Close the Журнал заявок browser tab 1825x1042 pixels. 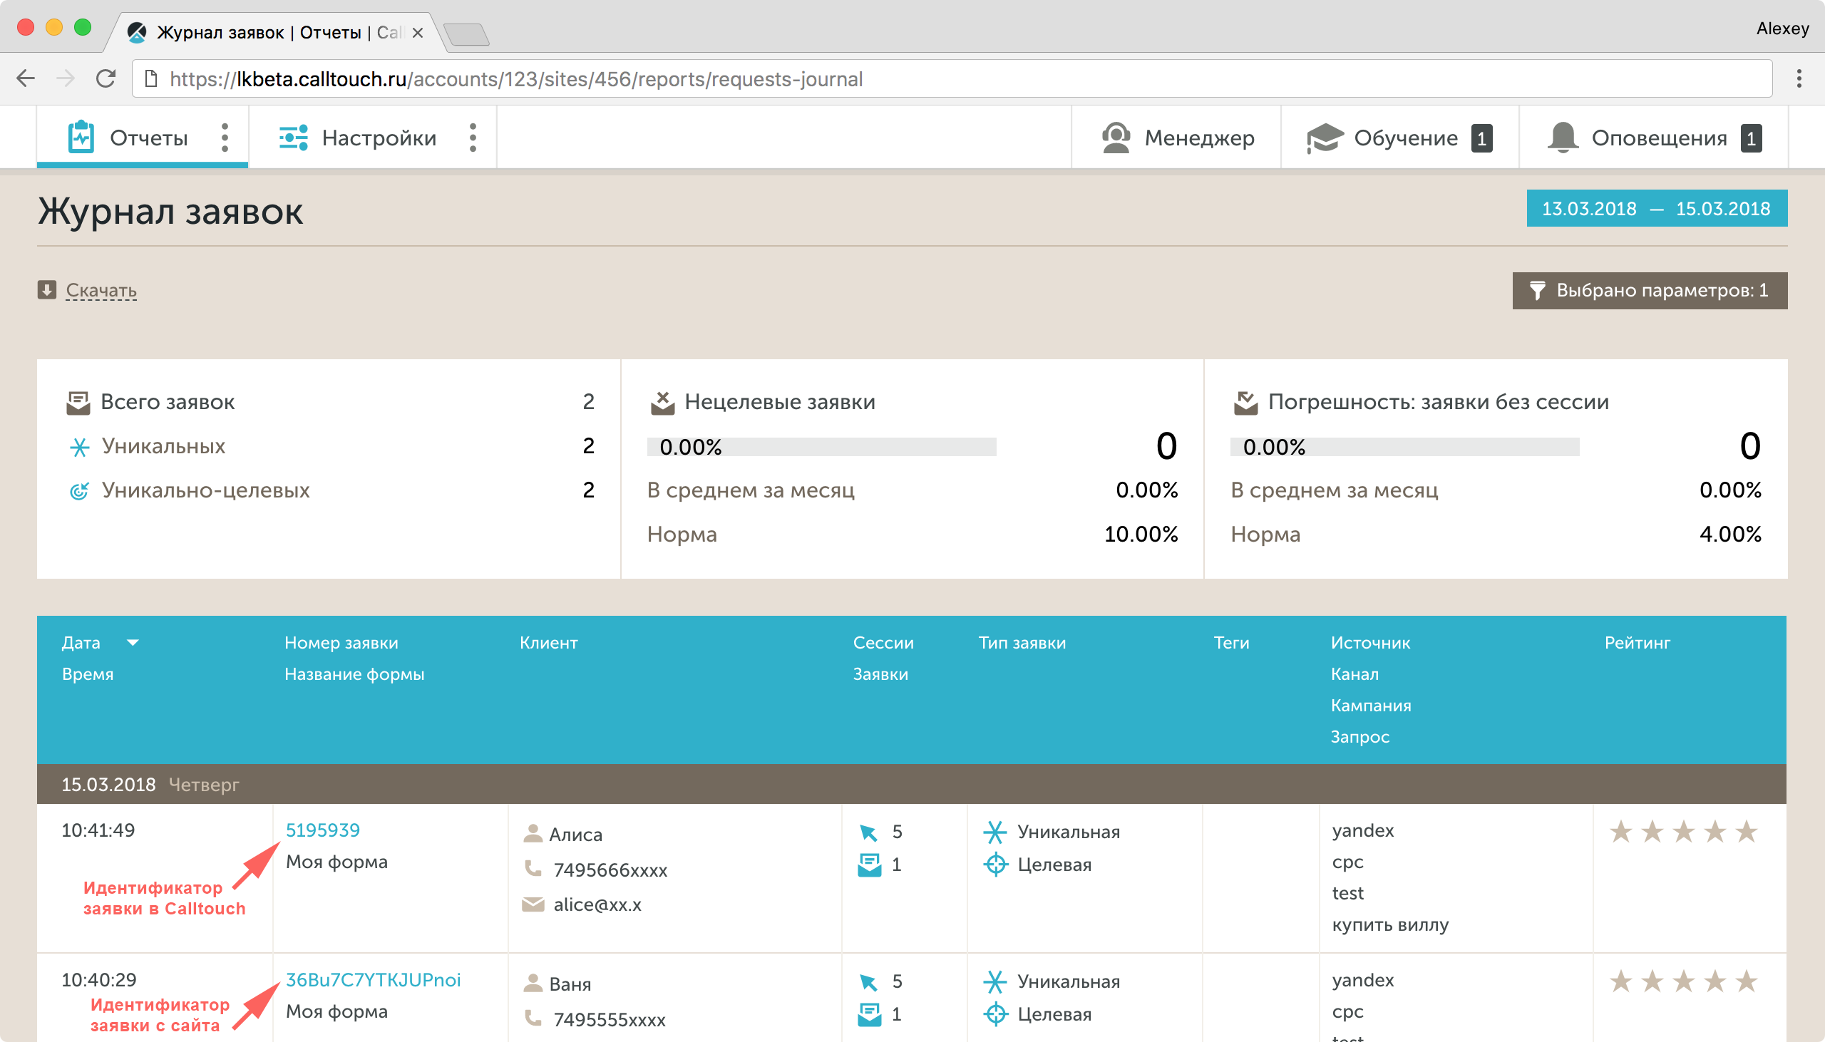point(417,33)
